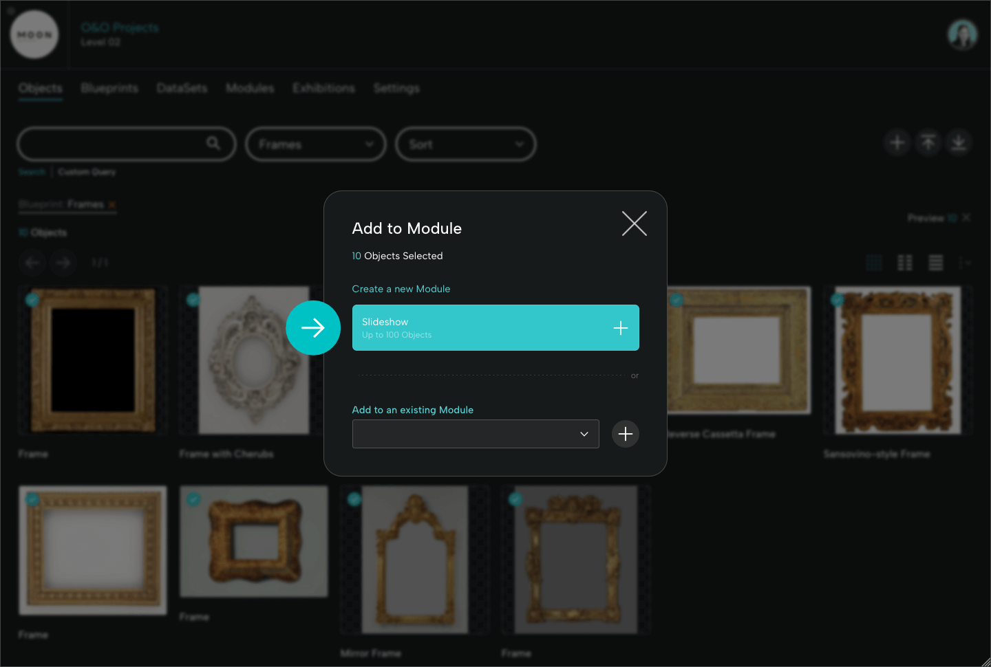Switch to the Settings tab
991x667 pixels.
click(x=396, y=89)
